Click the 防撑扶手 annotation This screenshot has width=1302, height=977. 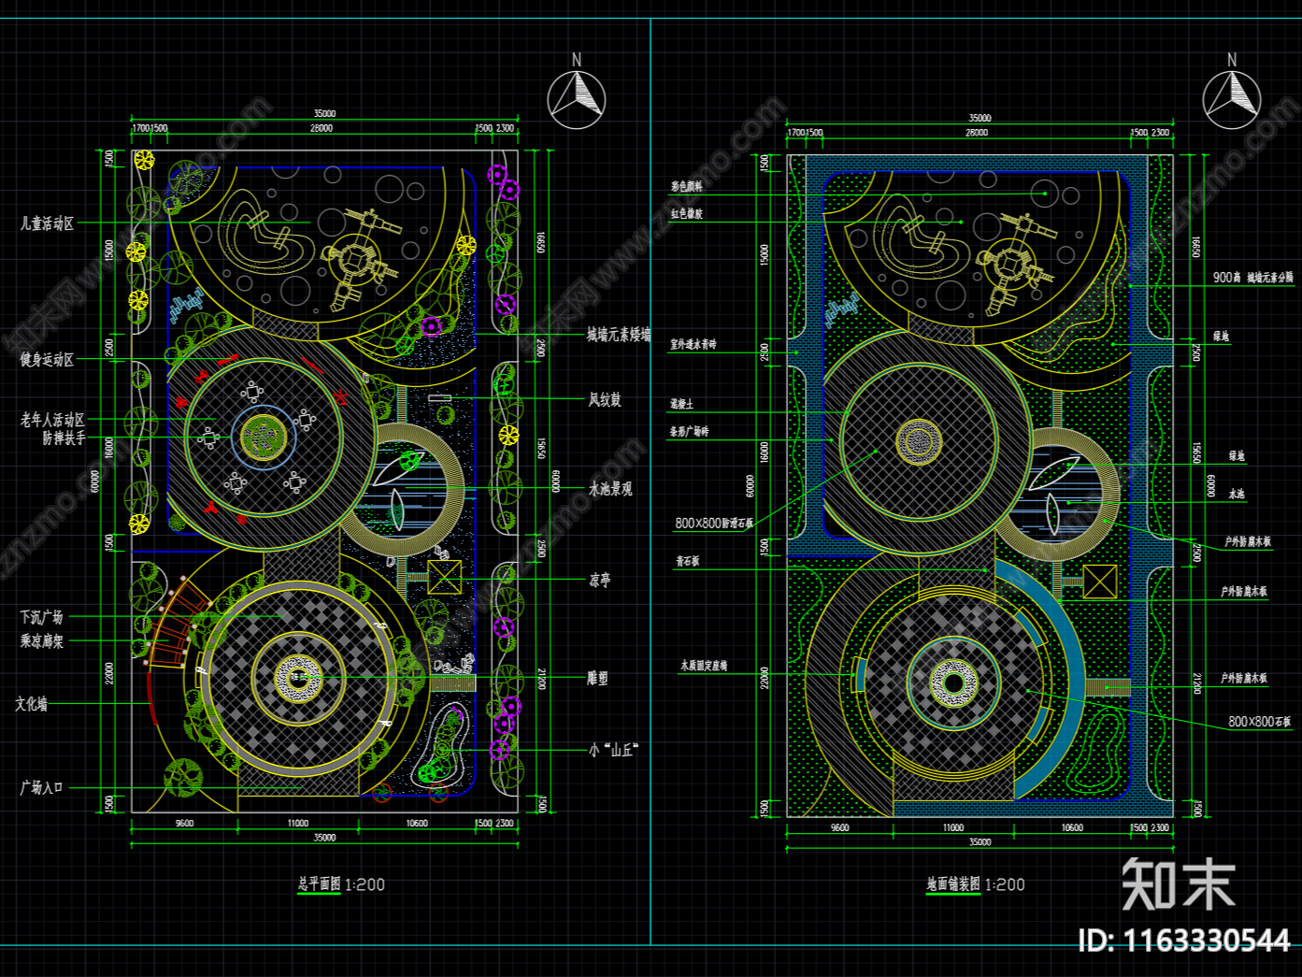tap(64, 438)
